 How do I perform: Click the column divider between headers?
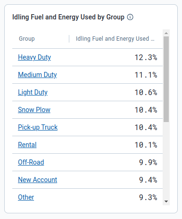(x=69, y=39)
